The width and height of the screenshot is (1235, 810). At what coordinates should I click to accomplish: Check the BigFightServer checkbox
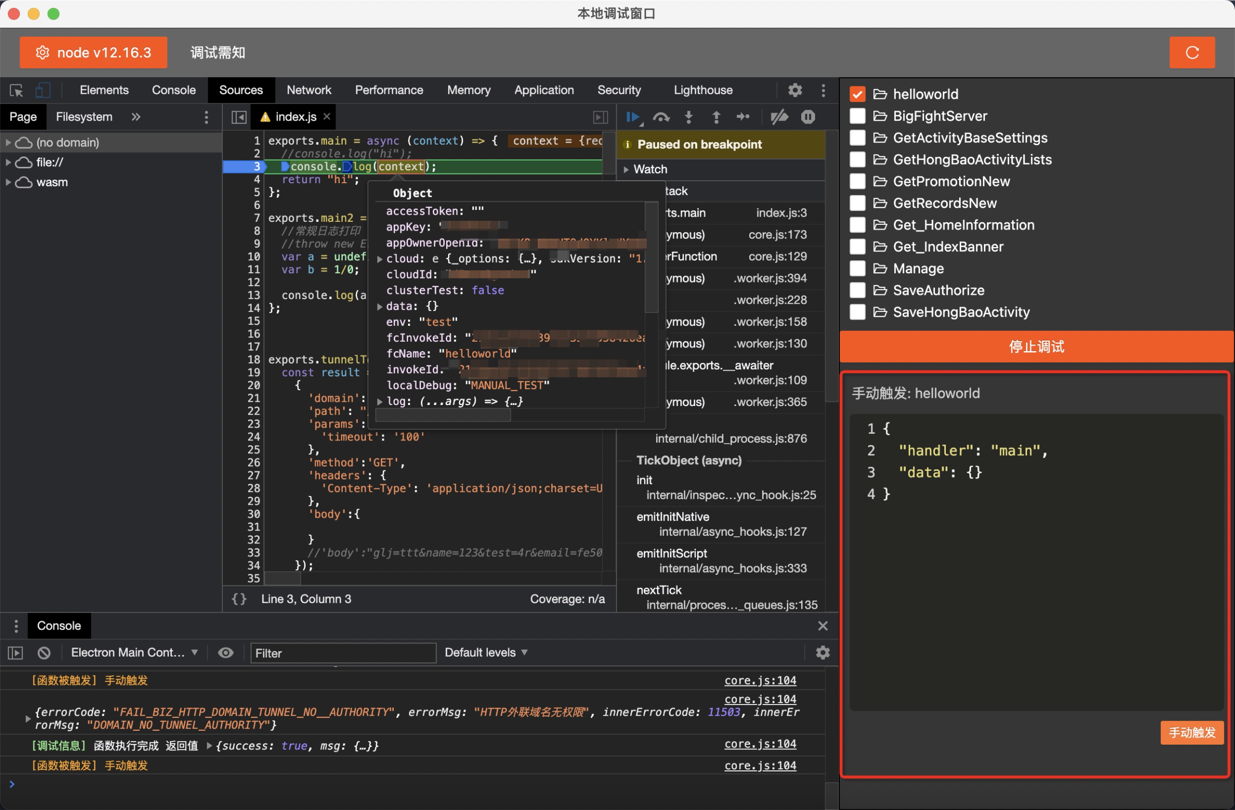click(857, 116)
